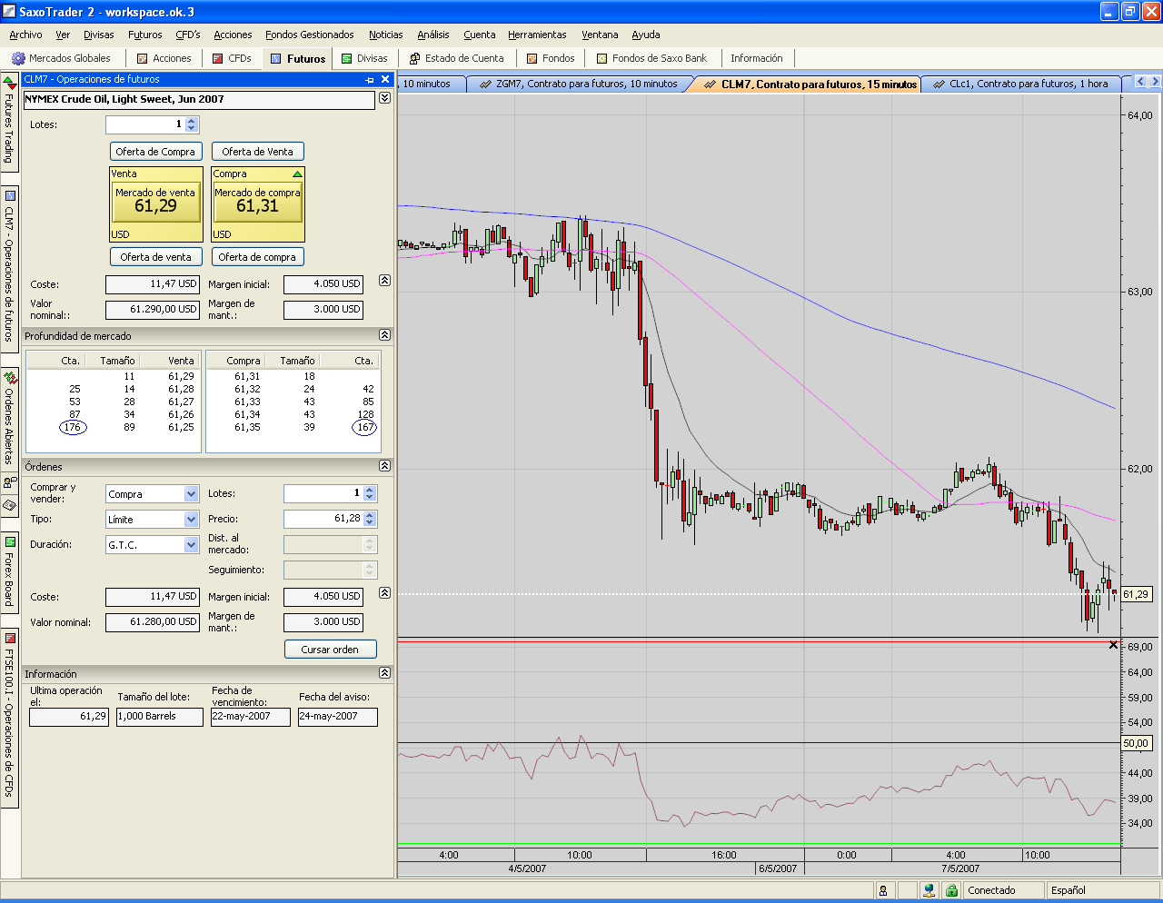The width and height of the screenshot is (1163, 903).
Task: Close the indicator pane with X
Action: coord(1113,645)
